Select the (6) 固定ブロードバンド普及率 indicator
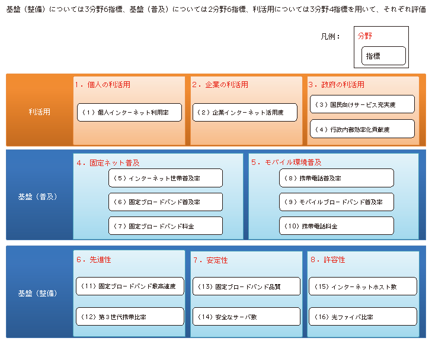Image resolution: width=432 pixels, height=344 pixels. coord(165,202)
